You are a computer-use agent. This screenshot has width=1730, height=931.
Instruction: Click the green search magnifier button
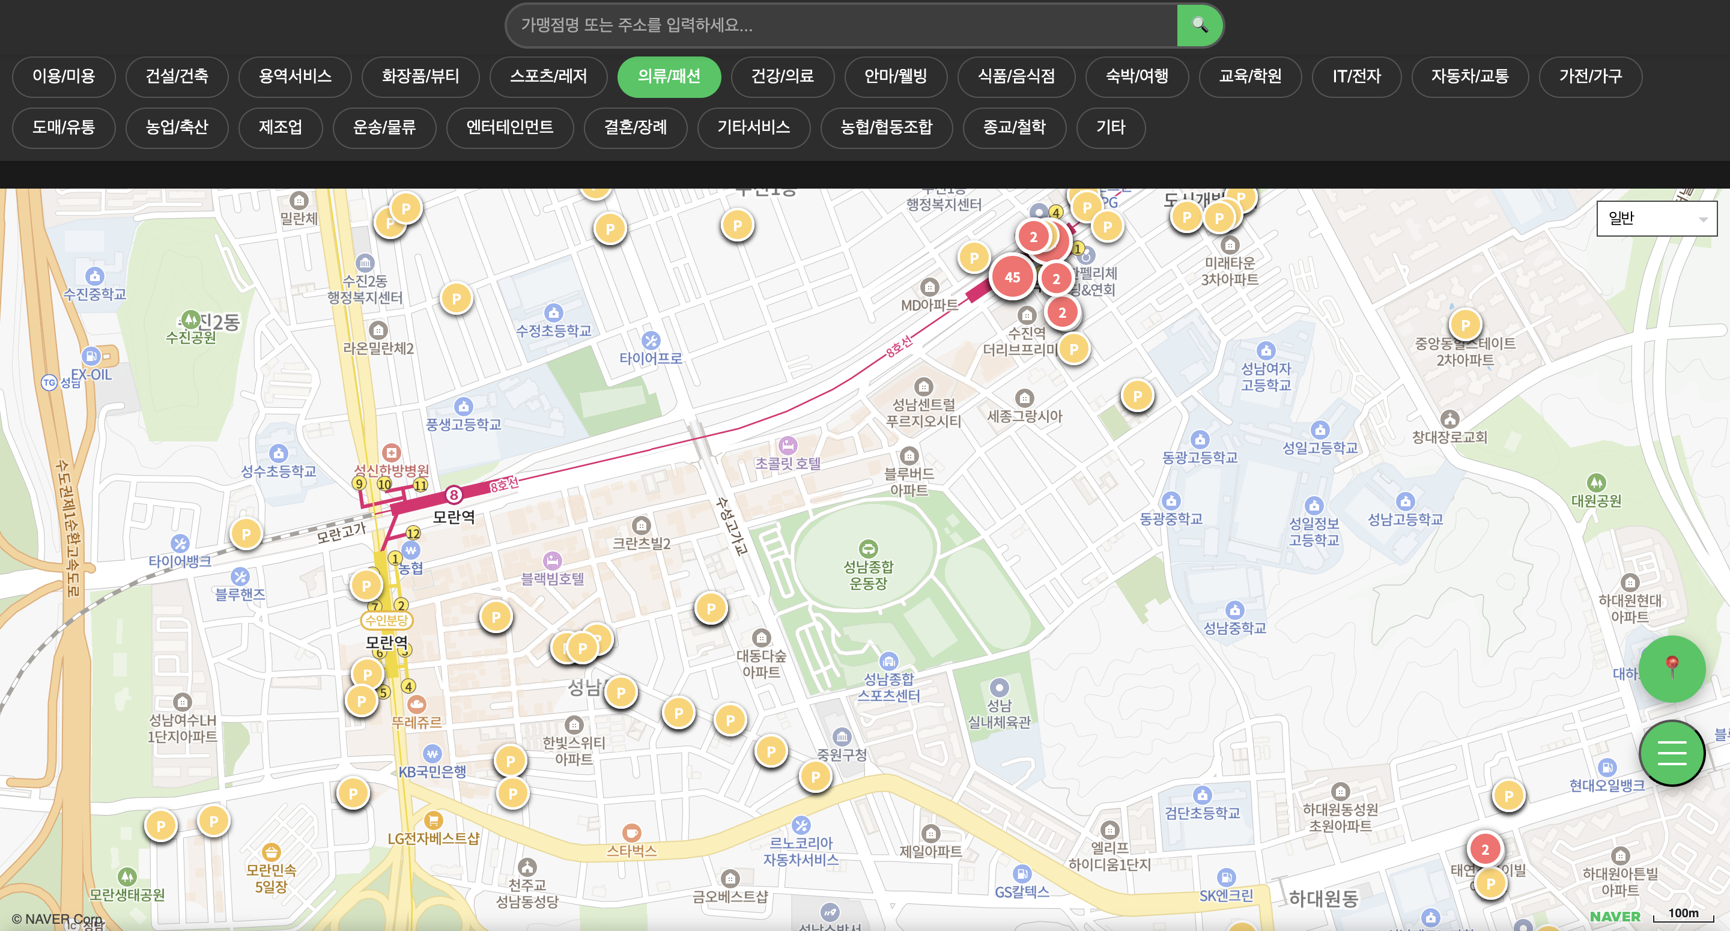(1199, 25)
